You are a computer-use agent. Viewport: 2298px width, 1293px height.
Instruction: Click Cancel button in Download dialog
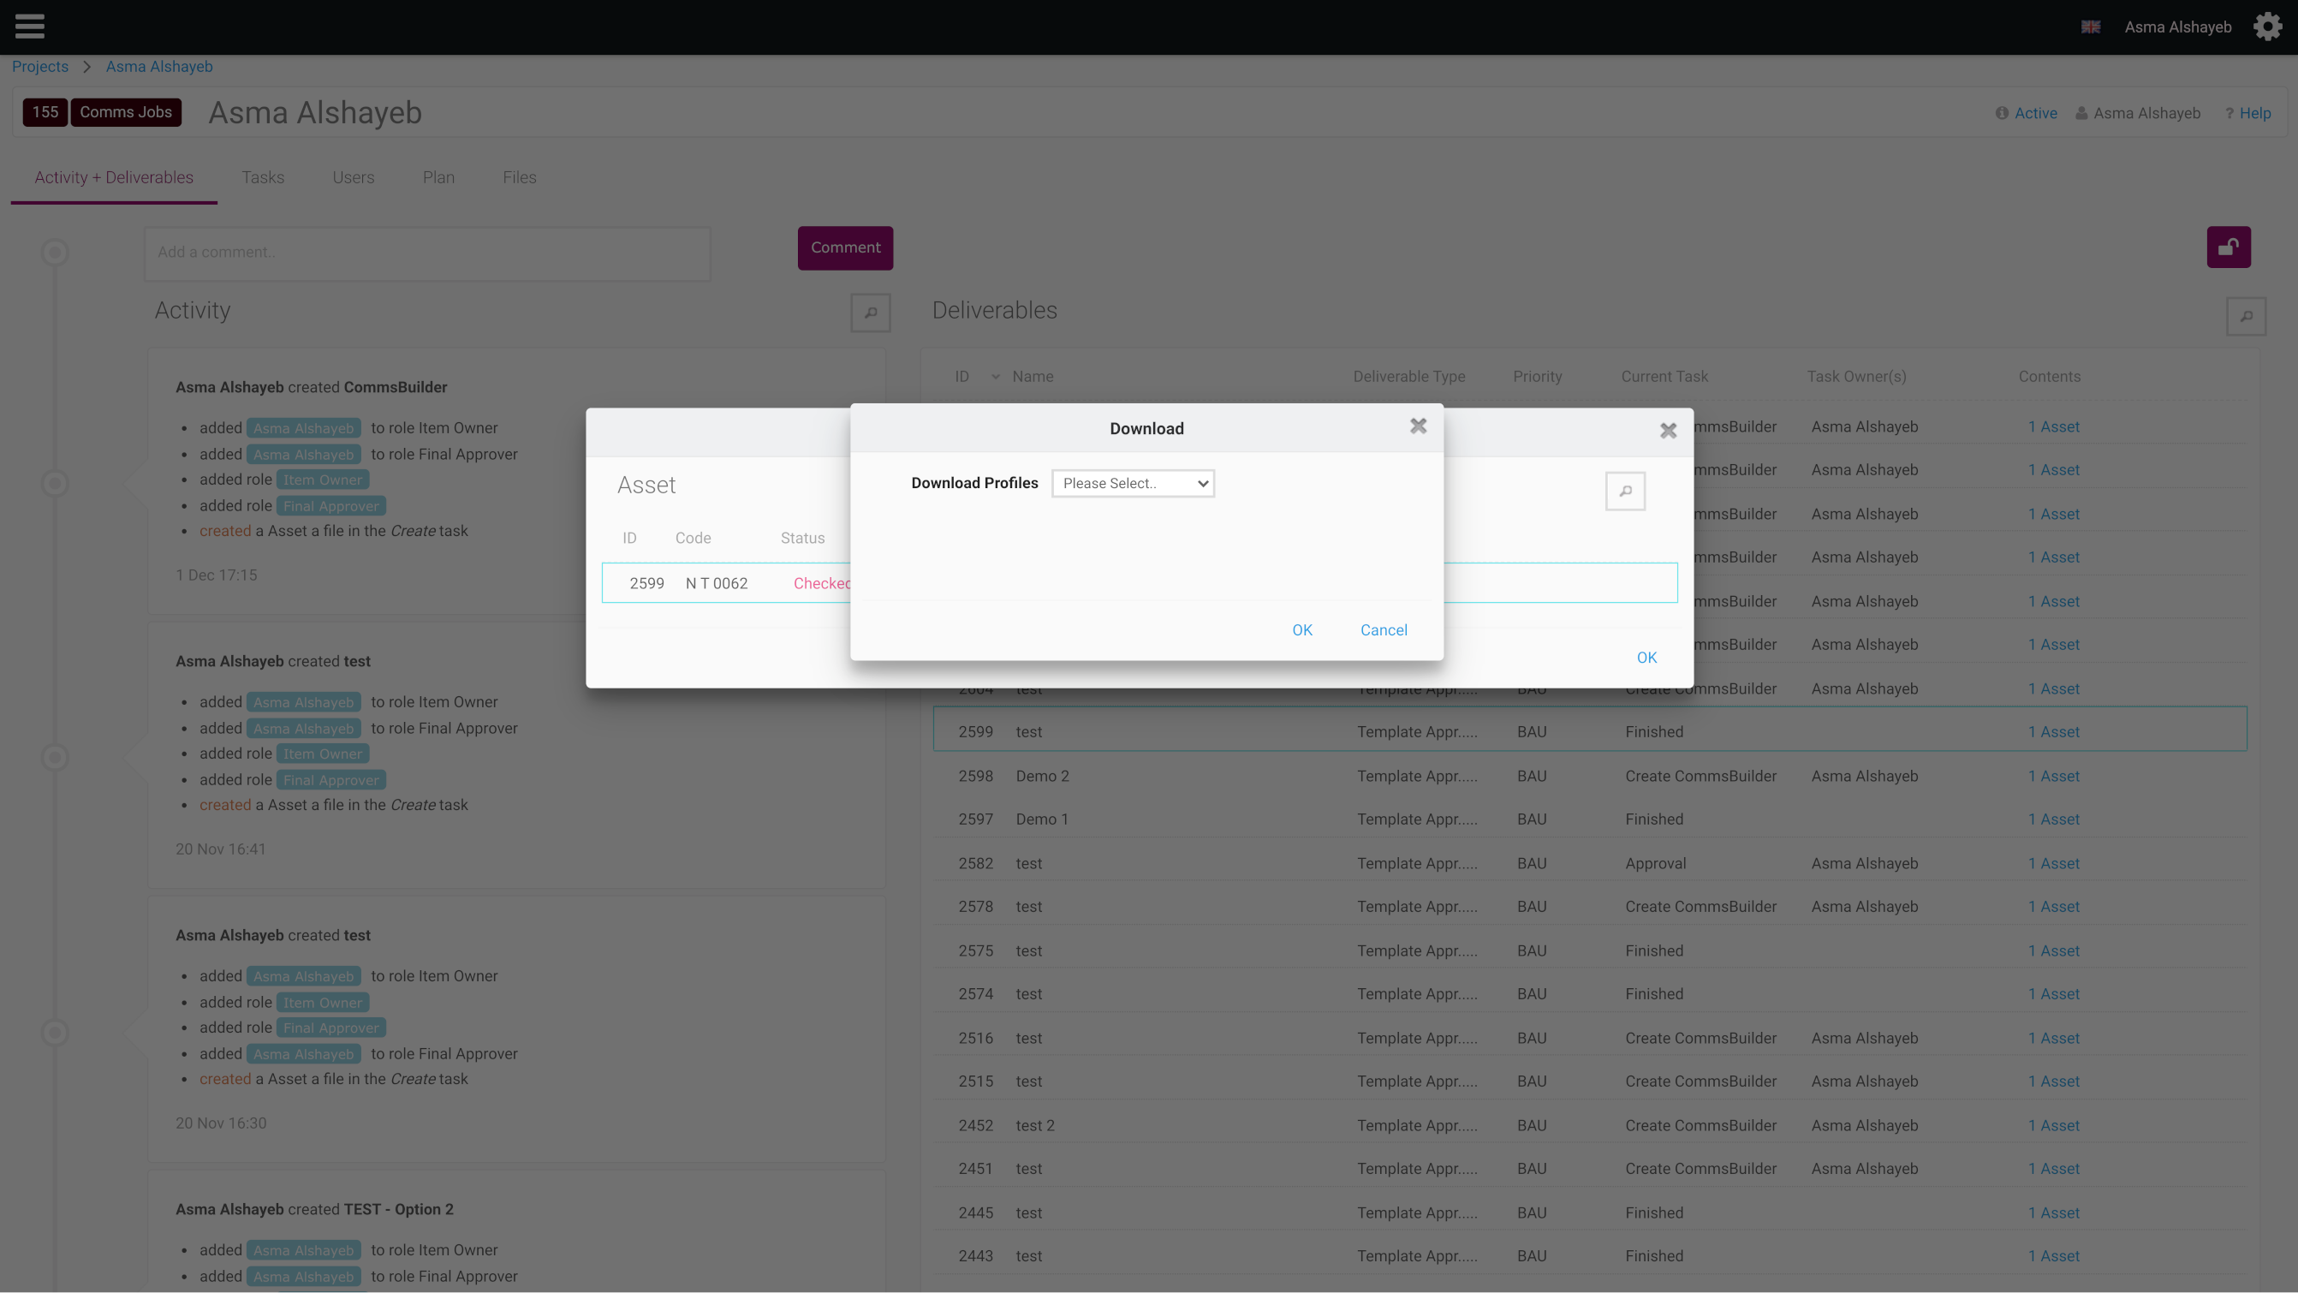pos(1384,630)
